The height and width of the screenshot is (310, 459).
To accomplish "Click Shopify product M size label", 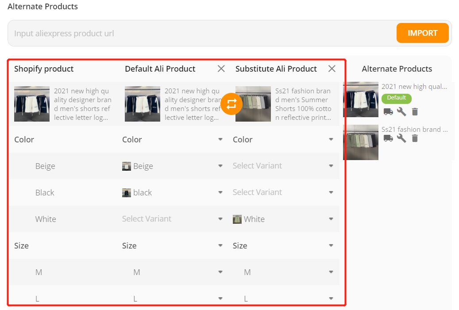I will click(39, 272).
